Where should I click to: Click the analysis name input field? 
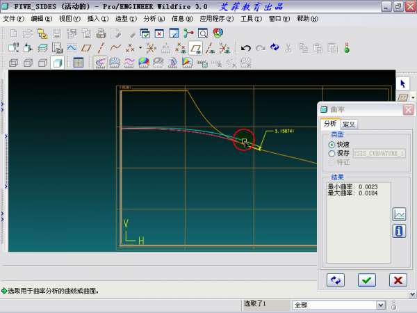coord(379,153)
